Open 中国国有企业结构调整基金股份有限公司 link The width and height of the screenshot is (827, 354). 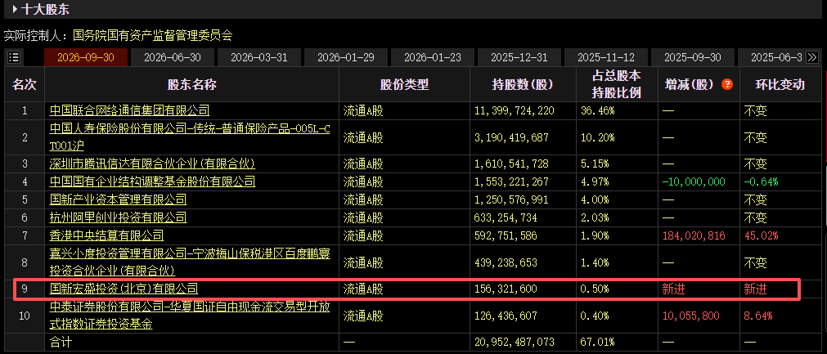[x=152, y=181]
